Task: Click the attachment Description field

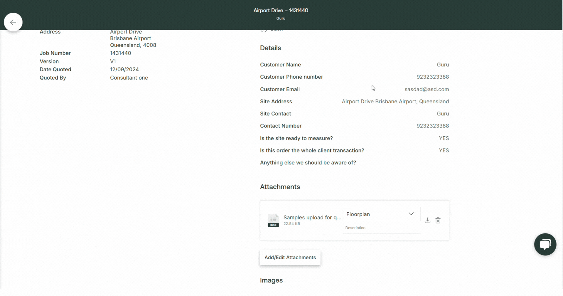Action: coord(381,228)
